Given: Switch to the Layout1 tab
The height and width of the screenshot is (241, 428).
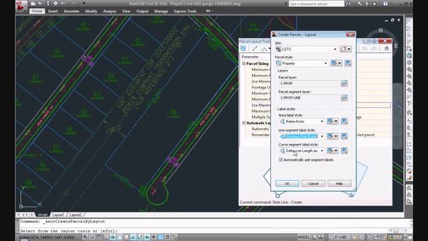Looking at the screenshot, I should pos(58,215).
